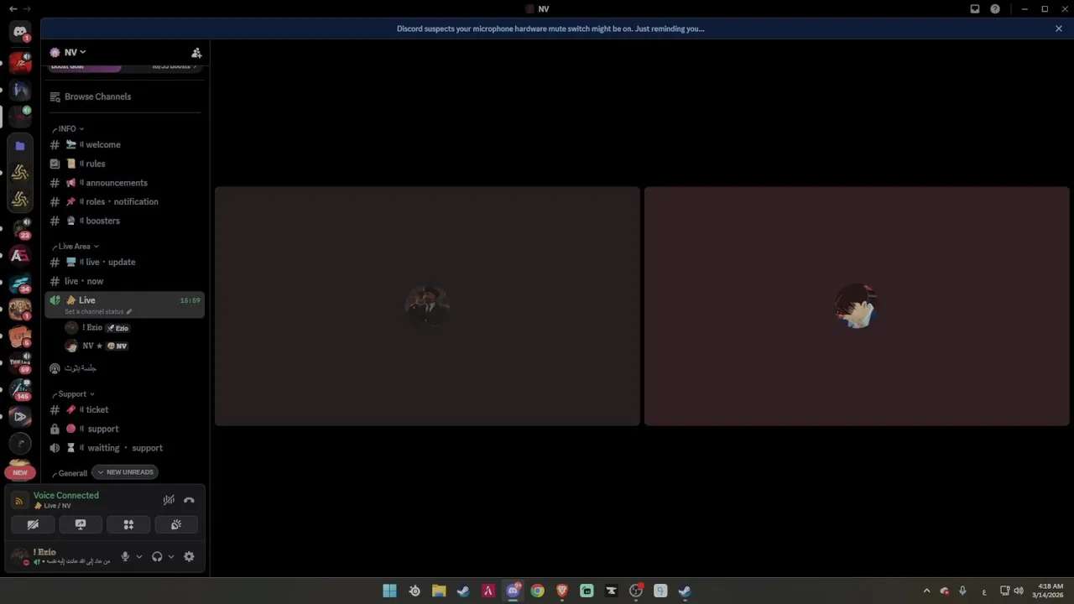Join the waitting • support voice channel
Screen dimensions: 1074x604
124,448
